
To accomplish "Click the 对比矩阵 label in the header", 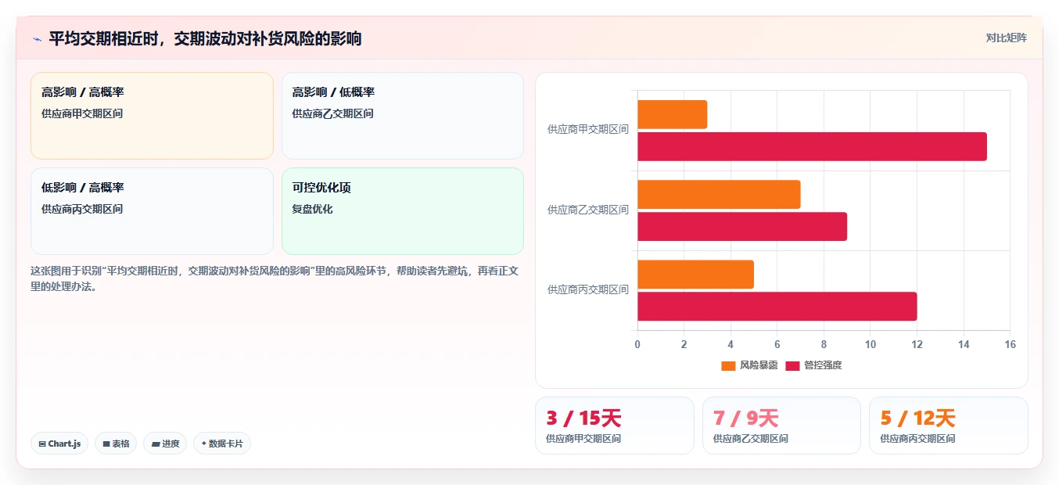I will pos(1007,38).
